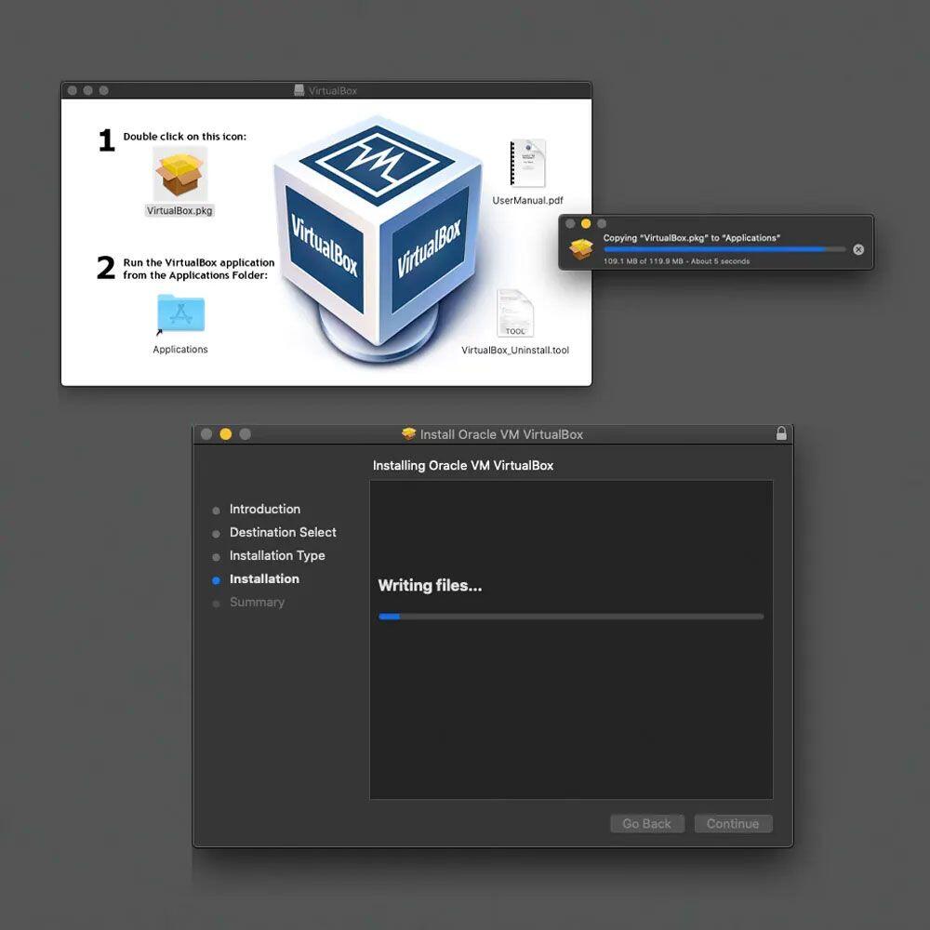Click the VirtualBox cube logo
The height and width of the screenshot is (930, 930).
379,238
